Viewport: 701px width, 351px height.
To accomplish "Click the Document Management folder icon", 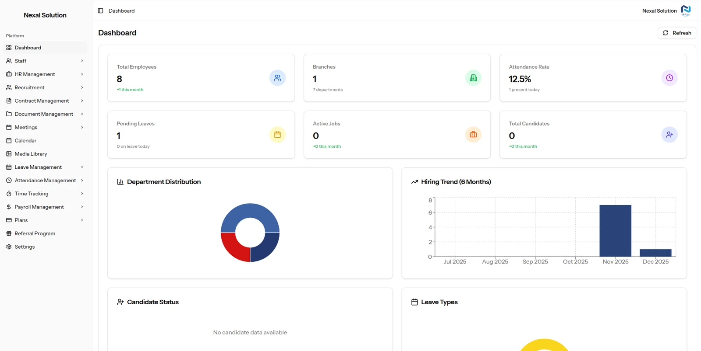I will [9, 114].
